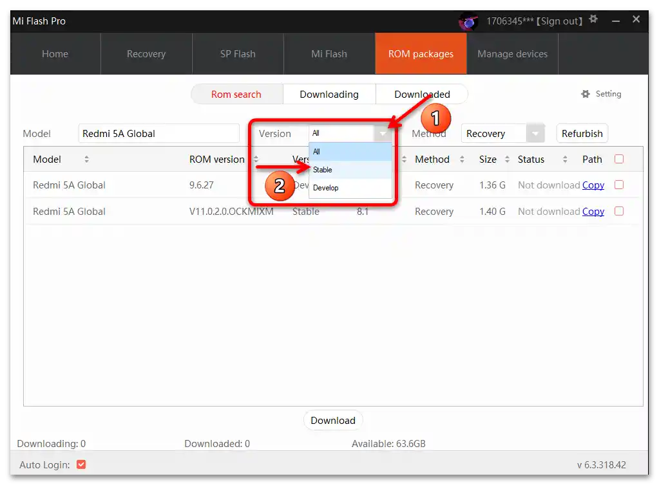Click Downloading: 0 status text
The image size is (659, 485).
[52, 443]
